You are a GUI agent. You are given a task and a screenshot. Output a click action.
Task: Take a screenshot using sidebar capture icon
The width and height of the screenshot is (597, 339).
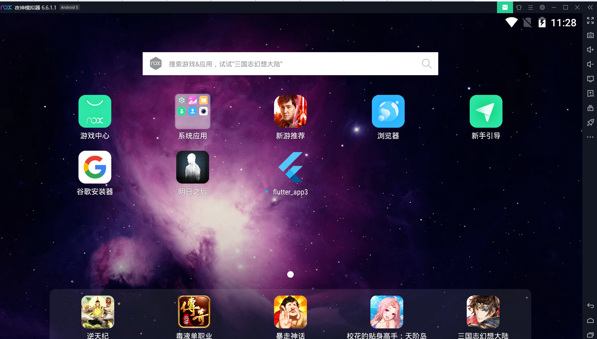[590, 35]
